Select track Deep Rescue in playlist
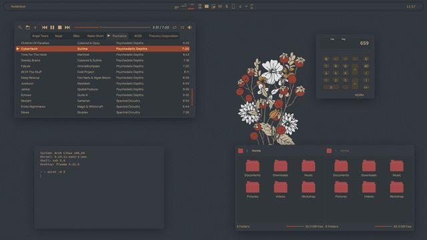 (x=103, y=78)
